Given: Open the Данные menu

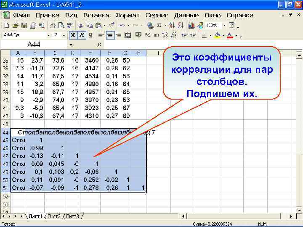Looking at the screenshot, I should click(x=186, y=15).
